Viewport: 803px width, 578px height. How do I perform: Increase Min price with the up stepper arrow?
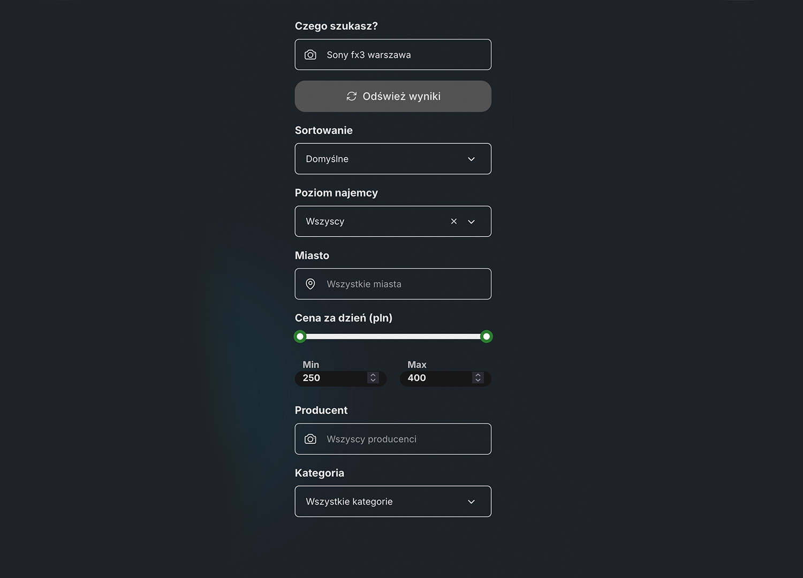[x=373, y=375]
